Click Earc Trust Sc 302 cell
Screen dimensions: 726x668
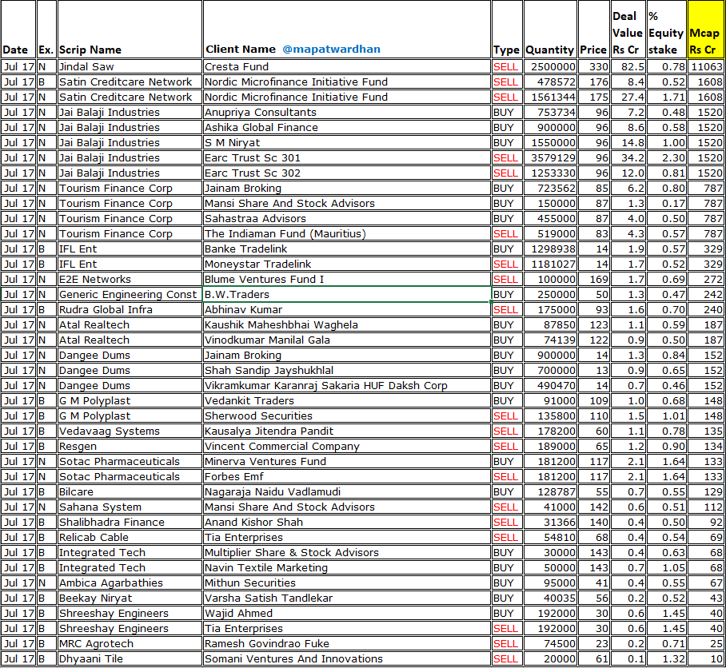pyautogui.click(x=347, y=173)
